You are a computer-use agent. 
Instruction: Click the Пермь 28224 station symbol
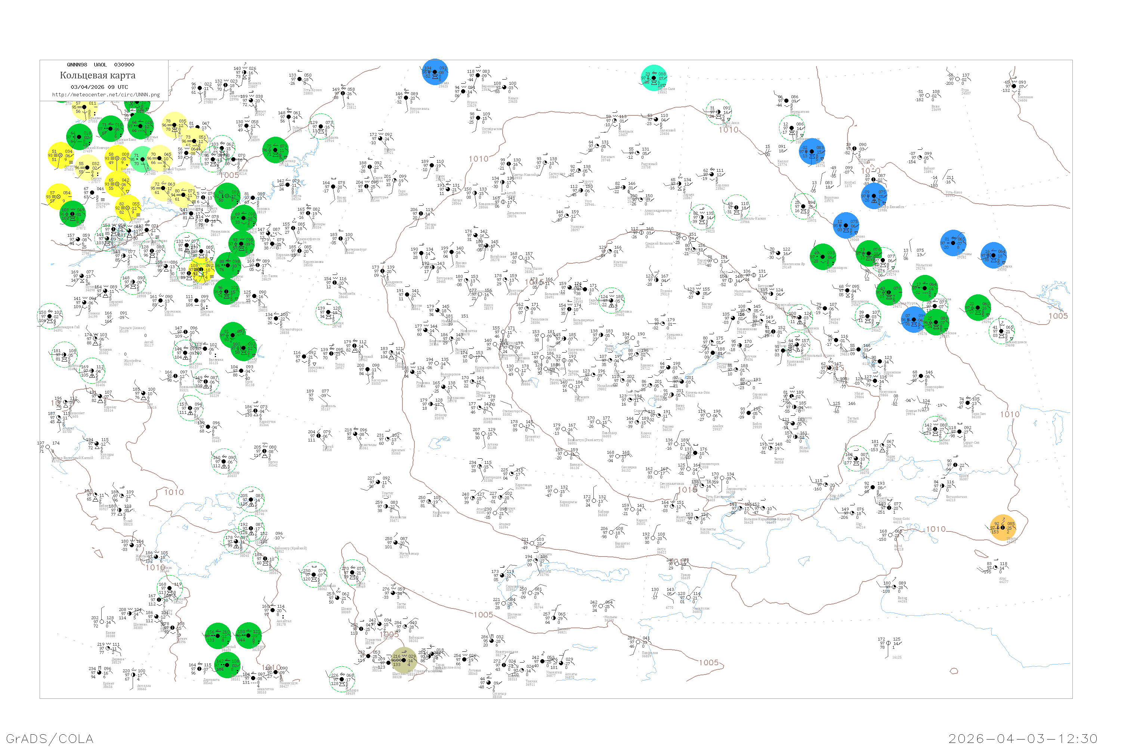288,185
